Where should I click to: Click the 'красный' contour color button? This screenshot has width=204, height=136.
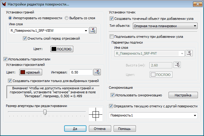coord(31,72)
